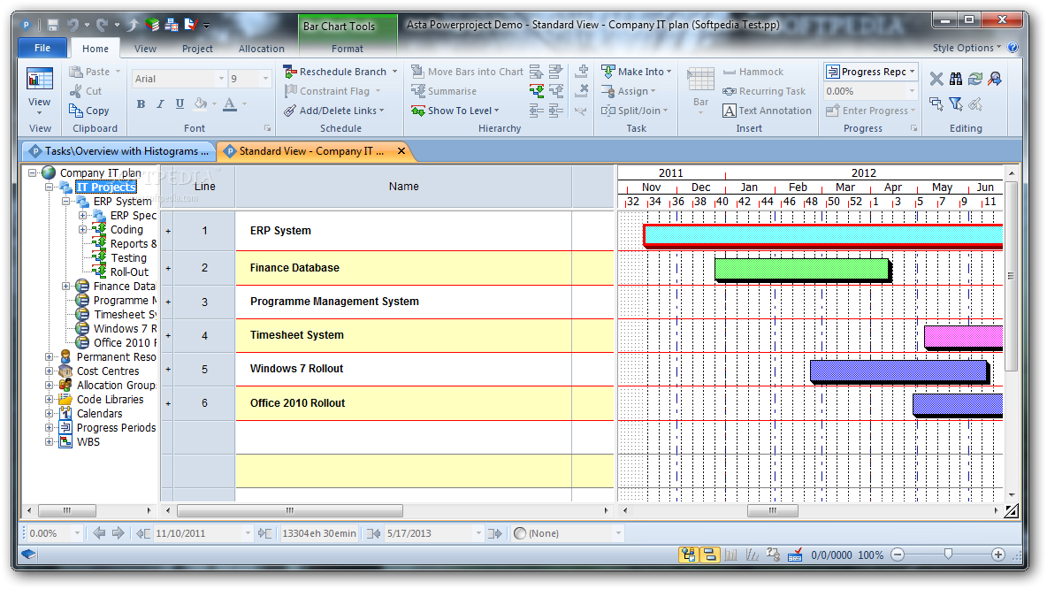Click the green expand hierarchy icon beside Summarise

536,91
